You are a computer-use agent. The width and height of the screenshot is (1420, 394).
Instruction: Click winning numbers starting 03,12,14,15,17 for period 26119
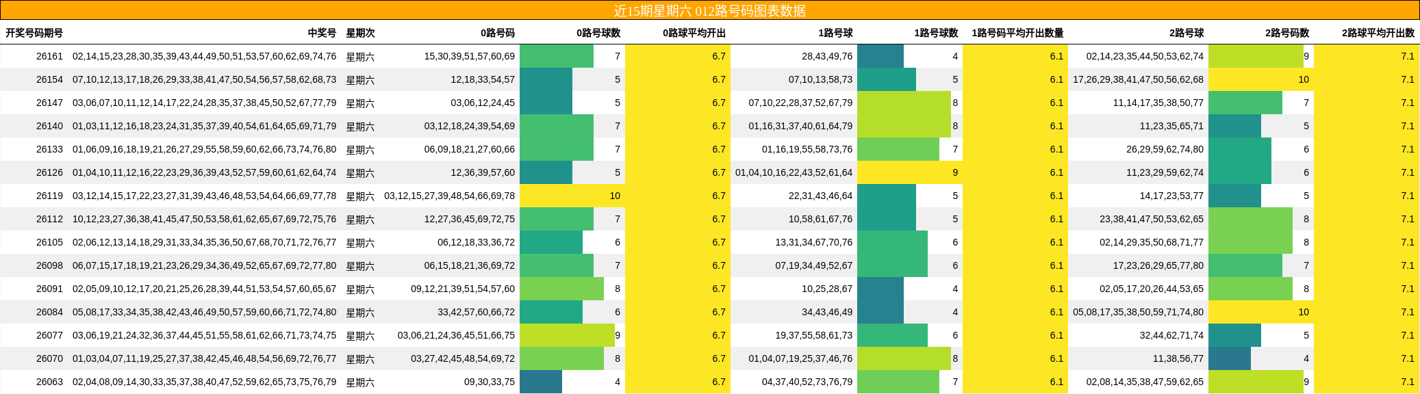[204, 196]
